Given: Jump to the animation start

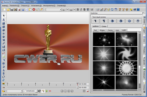Looking at the screenshot, I should click(62, 91).
